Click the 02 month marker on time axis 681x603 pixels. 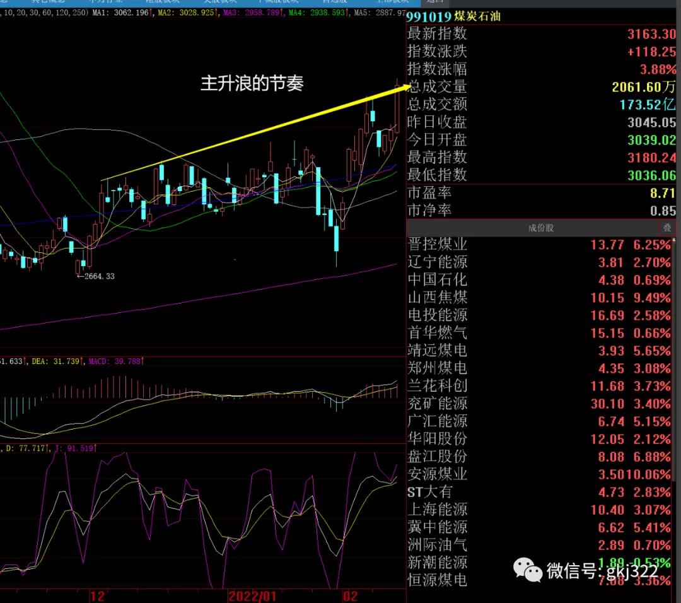click(x=350, y=596)
